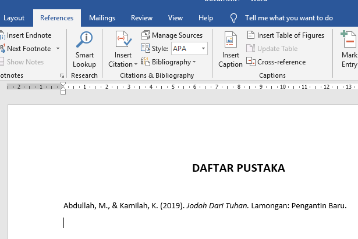Click the Citations & Bibliography group label

click(157, 75)
